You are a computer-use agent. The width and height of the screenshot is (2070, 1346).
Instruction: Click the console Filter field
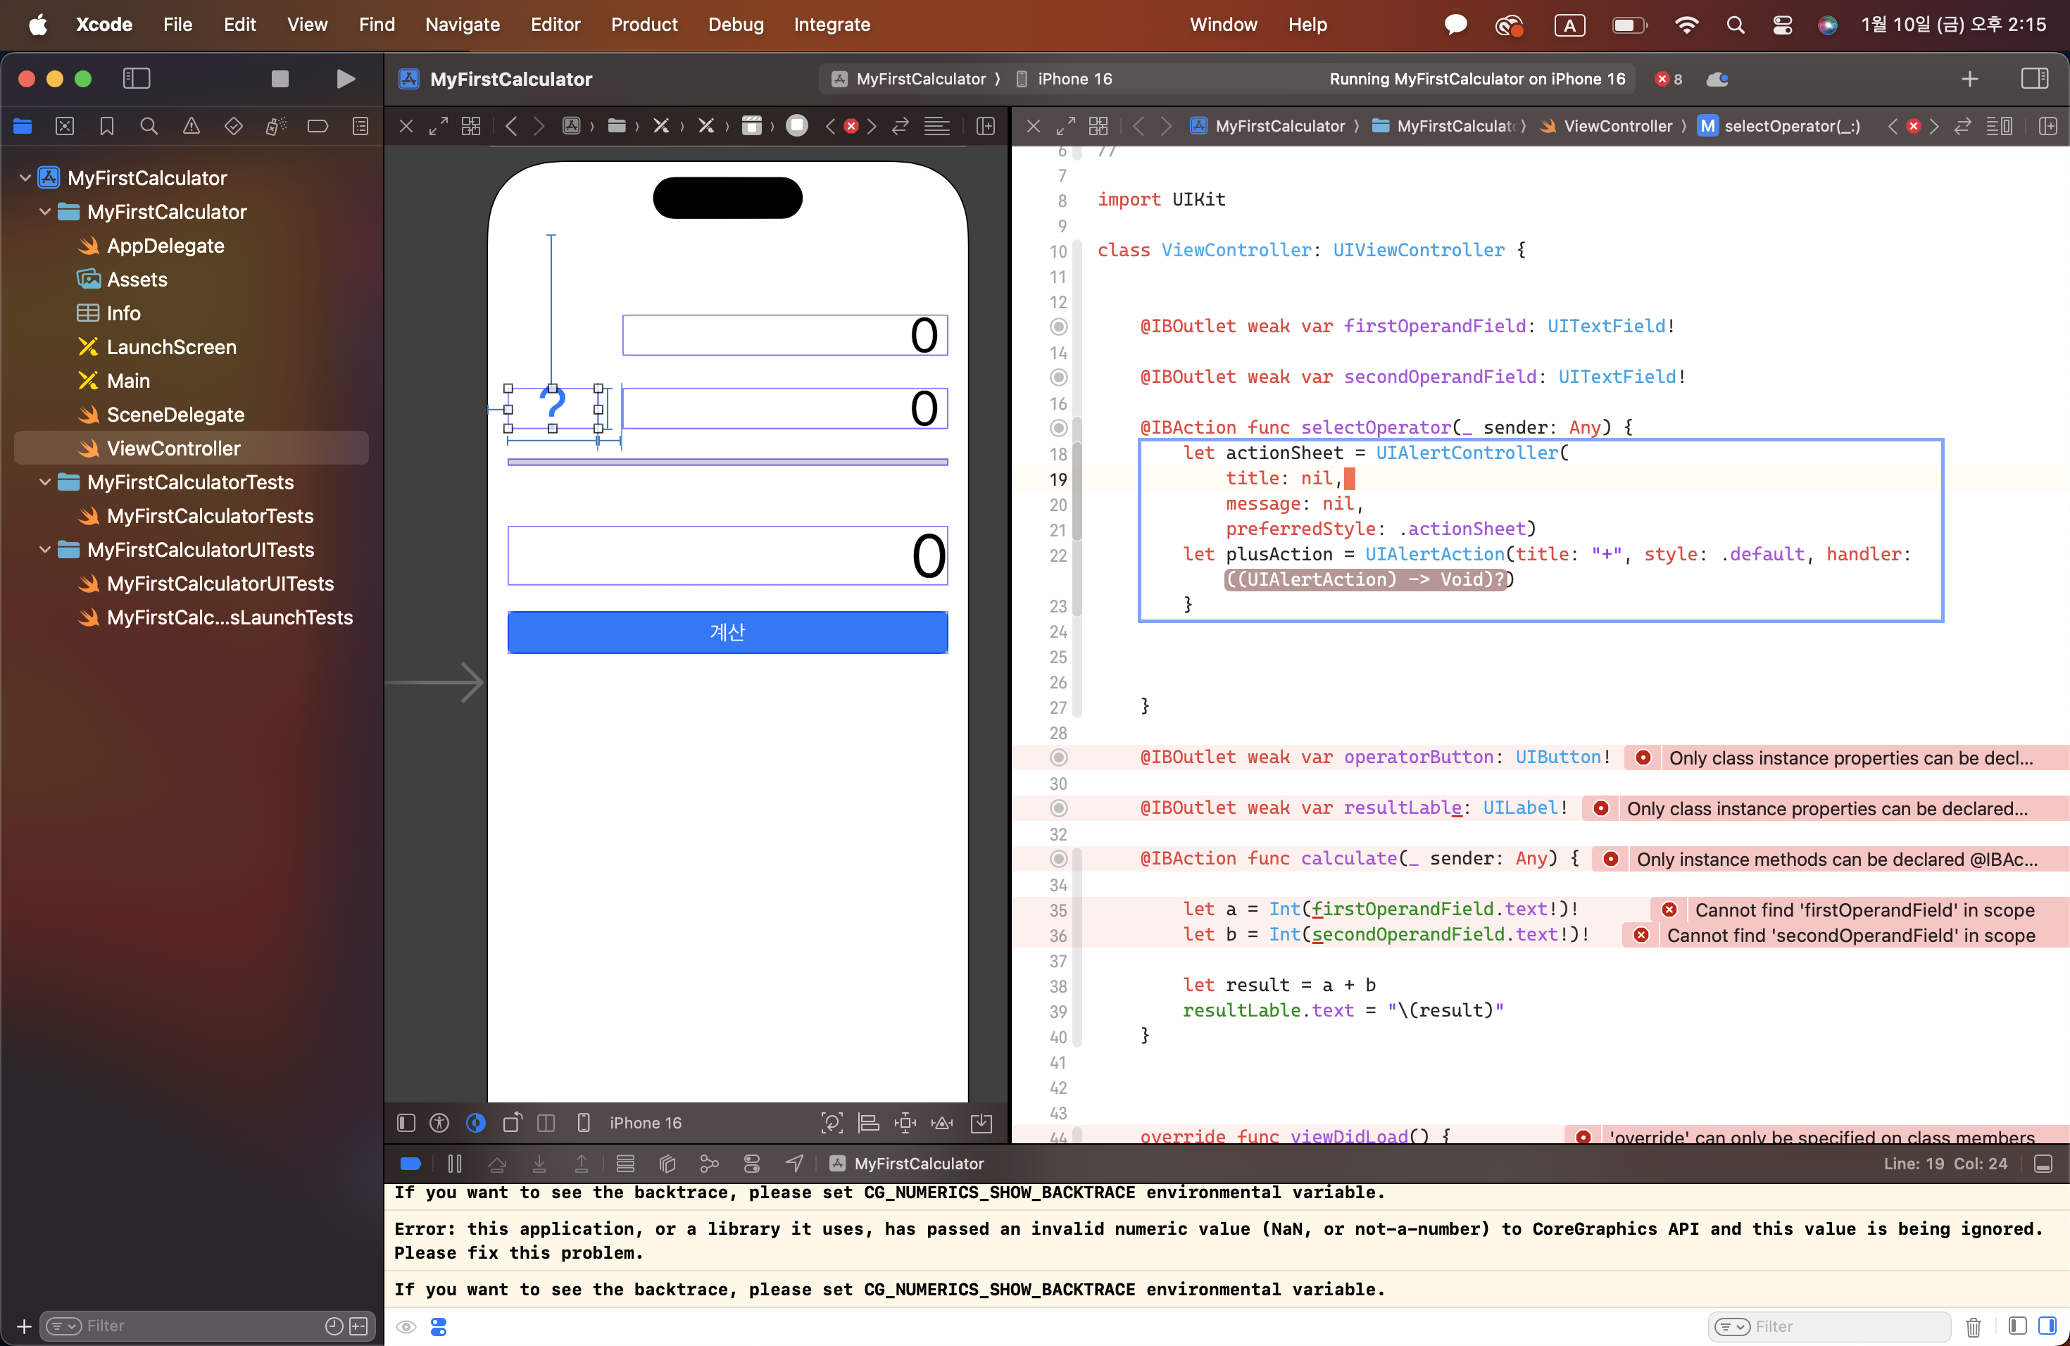coord(1831,1327)
